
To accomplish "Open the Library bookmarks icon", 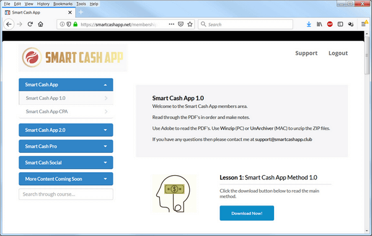I will [319, 24].
